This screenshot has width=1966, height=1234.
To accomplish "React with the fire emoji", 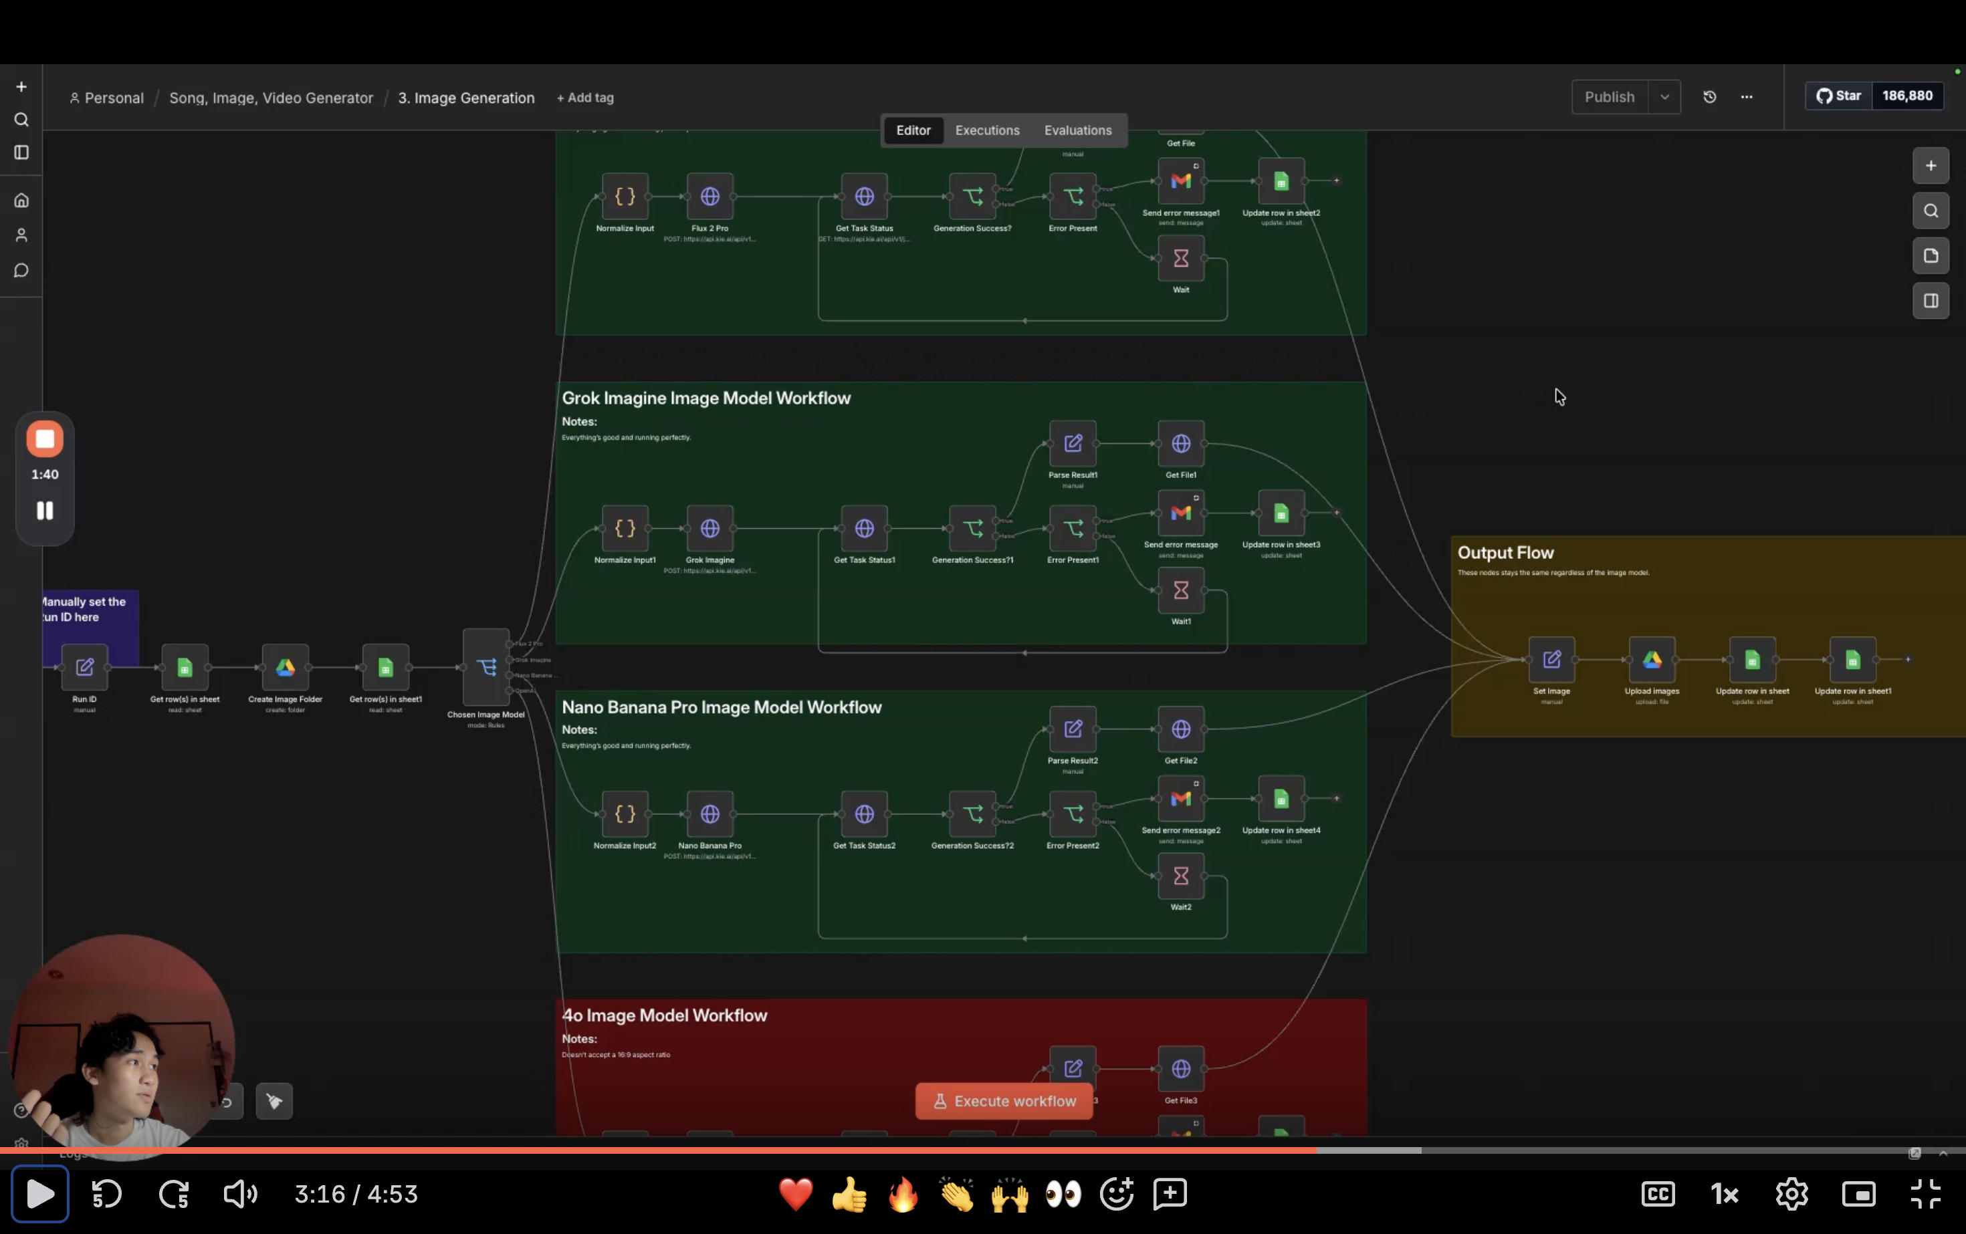I will pyautogui.click(x=903, y=1194).
